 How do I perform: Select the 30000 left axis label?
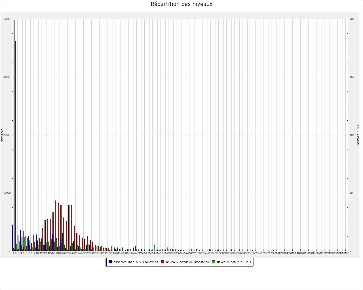[x=7, y=77]
